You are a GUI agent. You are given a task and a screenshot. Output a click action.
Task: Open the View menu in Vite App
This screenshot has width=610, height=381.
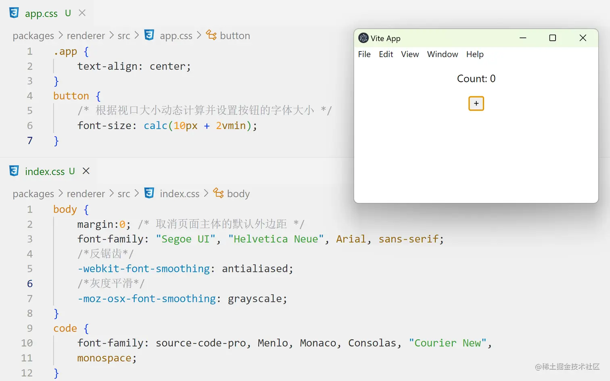point(410,54)
